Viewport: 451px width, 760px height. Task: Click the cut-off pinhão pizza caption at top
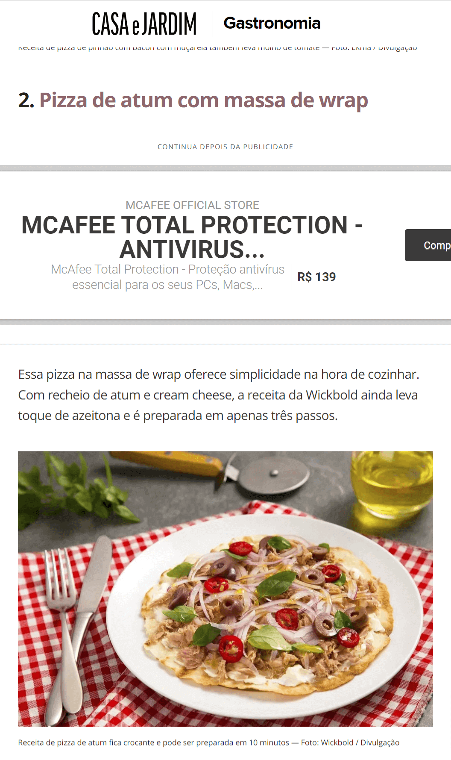tap(217, 48)
